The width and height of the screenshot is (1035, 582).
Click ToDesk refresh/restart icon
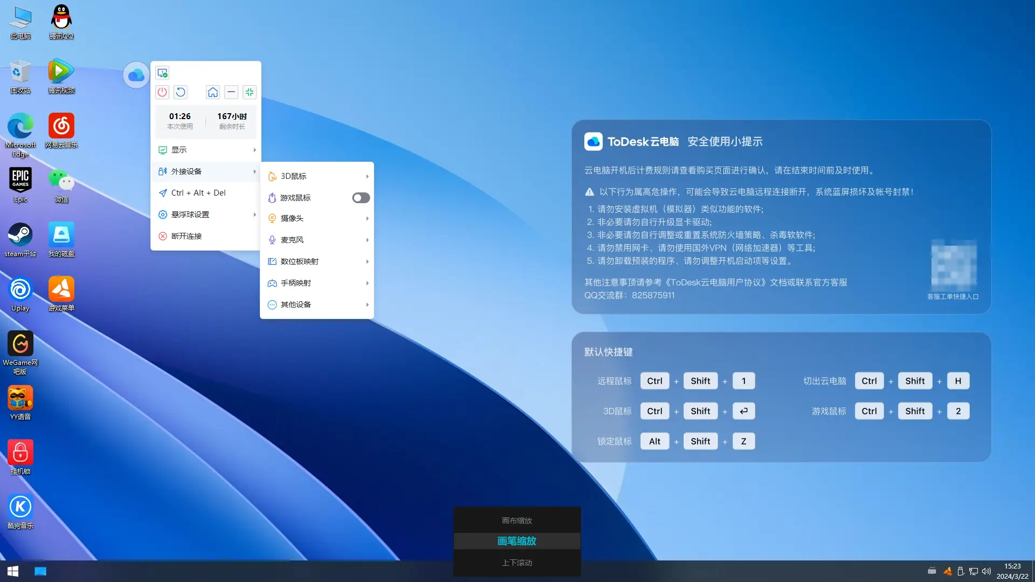(x=180, y=92)
